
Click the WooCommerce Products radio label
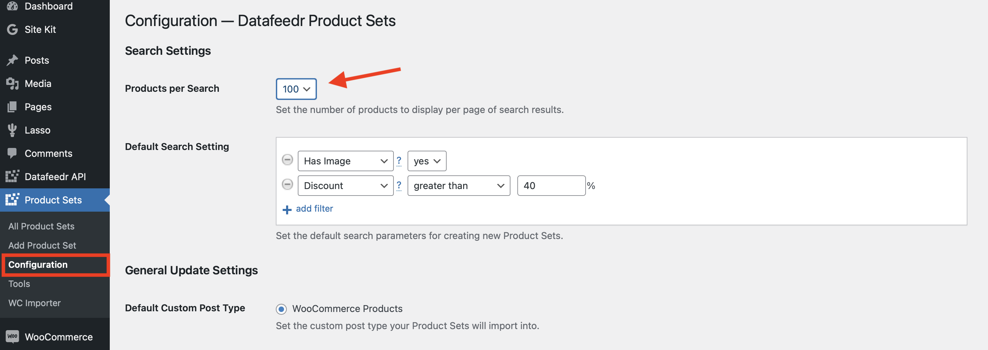coord(347,309)
